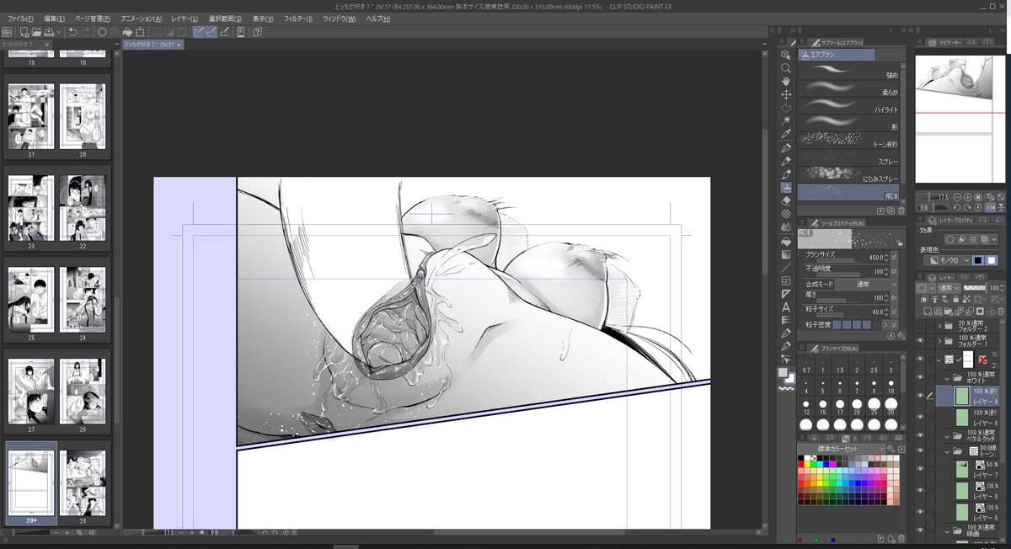The width and height of the screenshot is (1011, 549).
Task: Hide the レイヤー 7 layer
Action: 920,468
